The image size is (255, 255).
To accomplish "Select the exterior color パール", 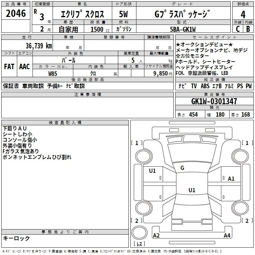I will [69, 60].
